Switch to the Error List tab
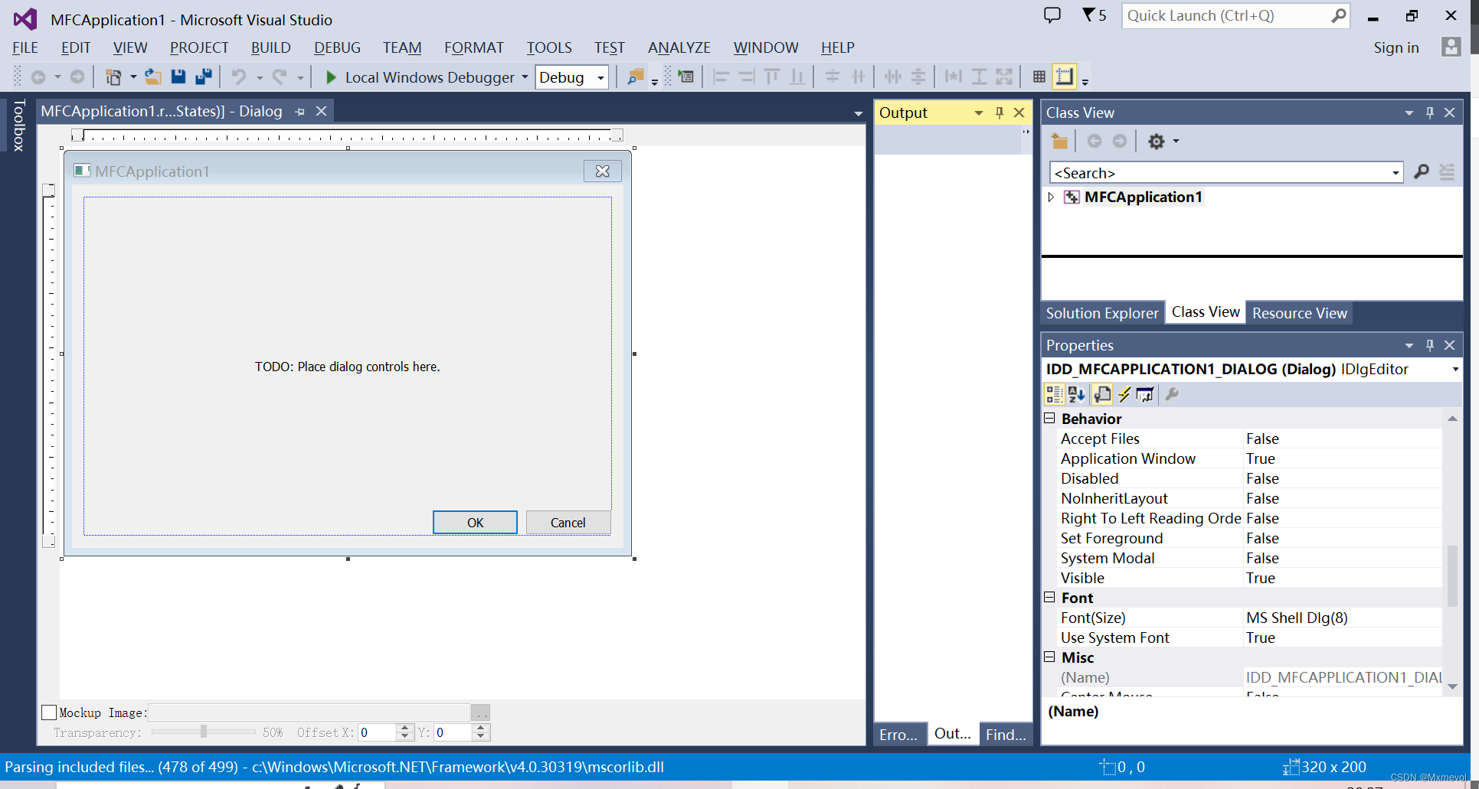Viewport: 1479px width, 789px height. point(898,734)
